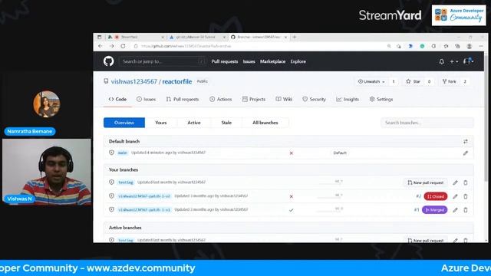Open the browser three-dot menu
Image resolution: width=491 pixels, height=276 pixels.
point(481,46)
